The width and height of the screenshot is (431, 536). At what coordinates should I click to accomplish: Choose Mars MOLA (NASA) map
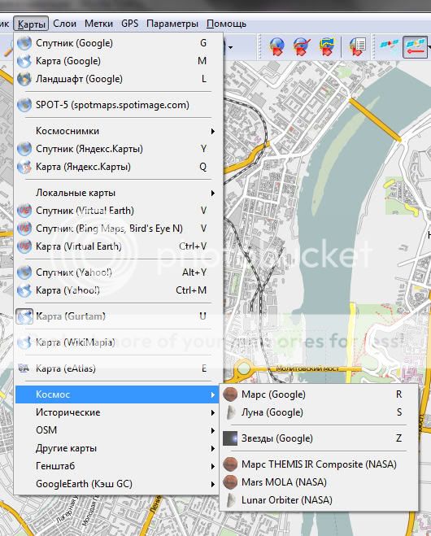tap(319, 482)
